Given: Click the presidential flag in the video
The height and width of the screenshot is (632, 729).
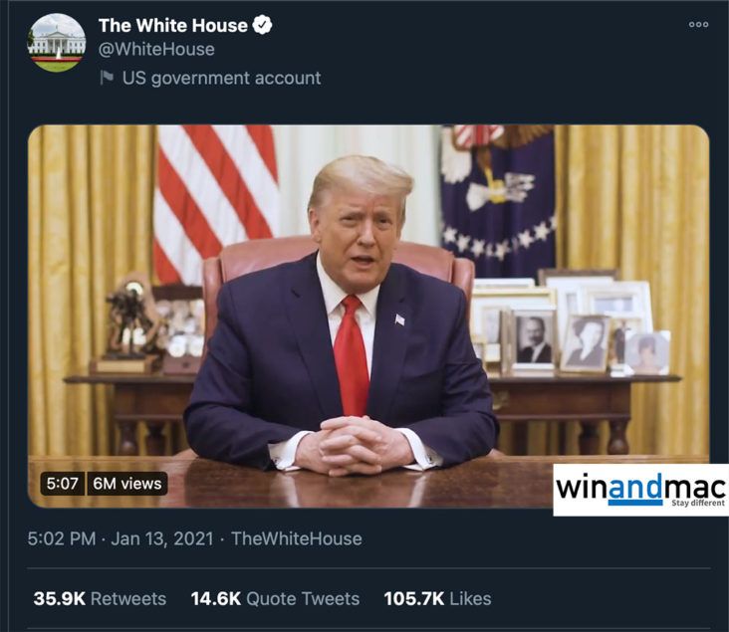Looking at the screenshot, I should 498,200.
